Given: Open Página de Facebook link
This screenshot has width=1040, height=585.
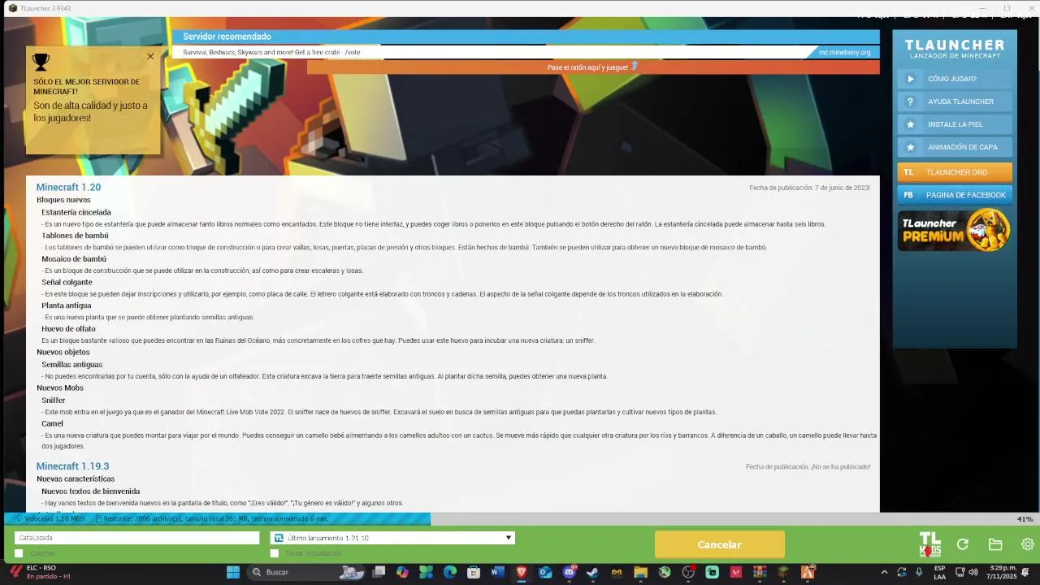Looking at the screenshot, I should [x=955, y=195].
